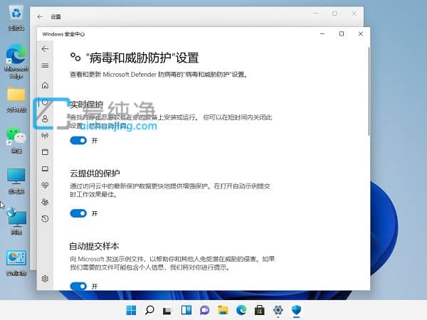This screenshot has width=427, height=320.
Task: Open Account protection from sidebar
Action: tap(46, 119)
